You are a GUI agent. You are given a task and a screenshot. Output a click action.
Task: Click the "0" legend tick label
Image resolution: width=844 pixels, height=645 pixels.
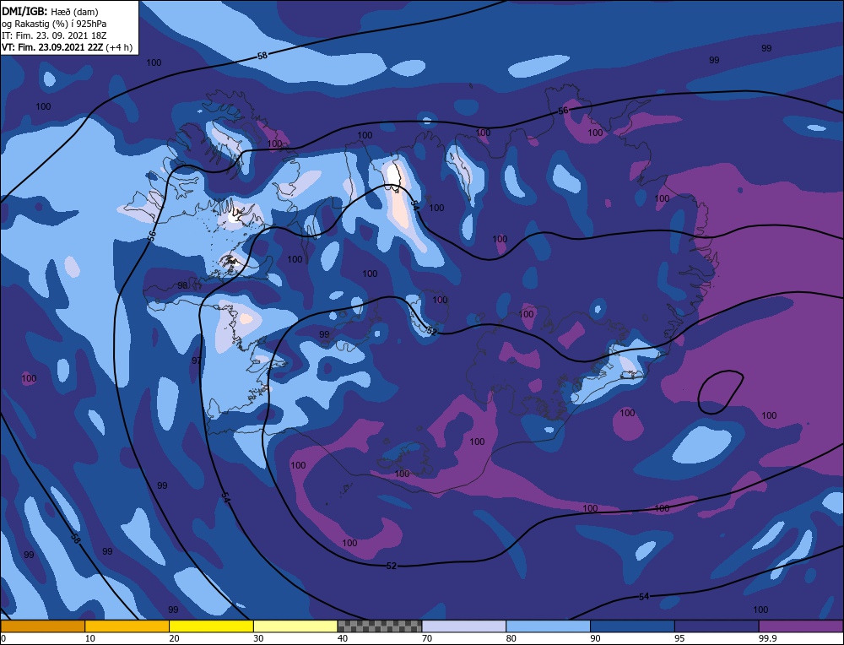point(3,638)
